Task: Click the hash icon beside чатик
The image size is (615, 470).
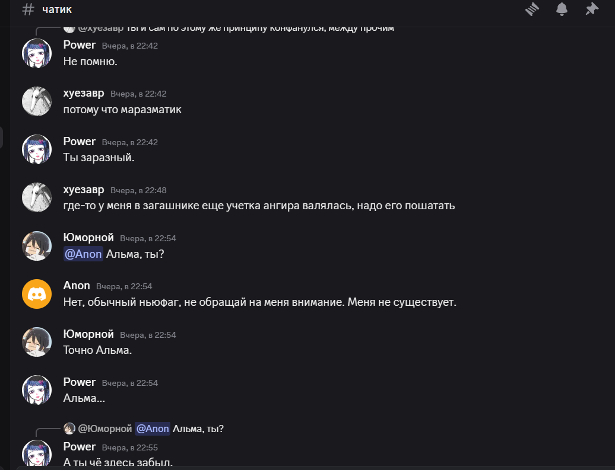Action: [x=28, y=9]
